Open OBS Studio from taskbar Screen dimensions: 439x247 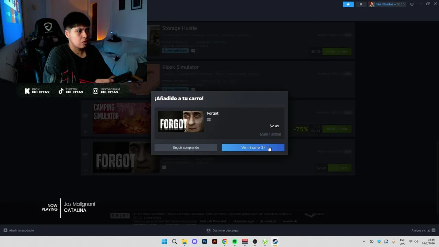click(x=255, y=242)
